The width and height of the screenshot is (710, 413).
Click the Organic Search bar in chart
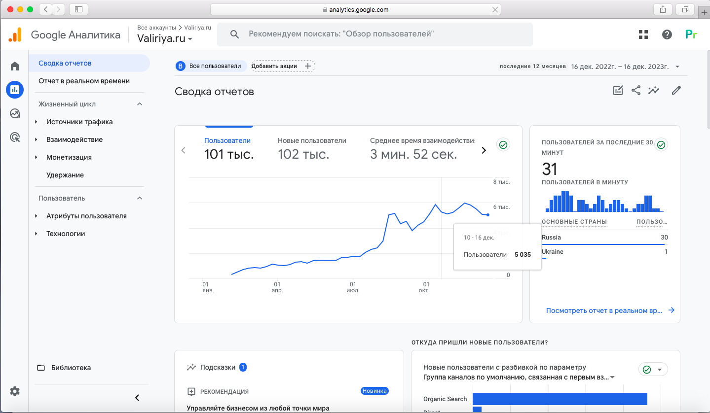(x=560, y=399)
